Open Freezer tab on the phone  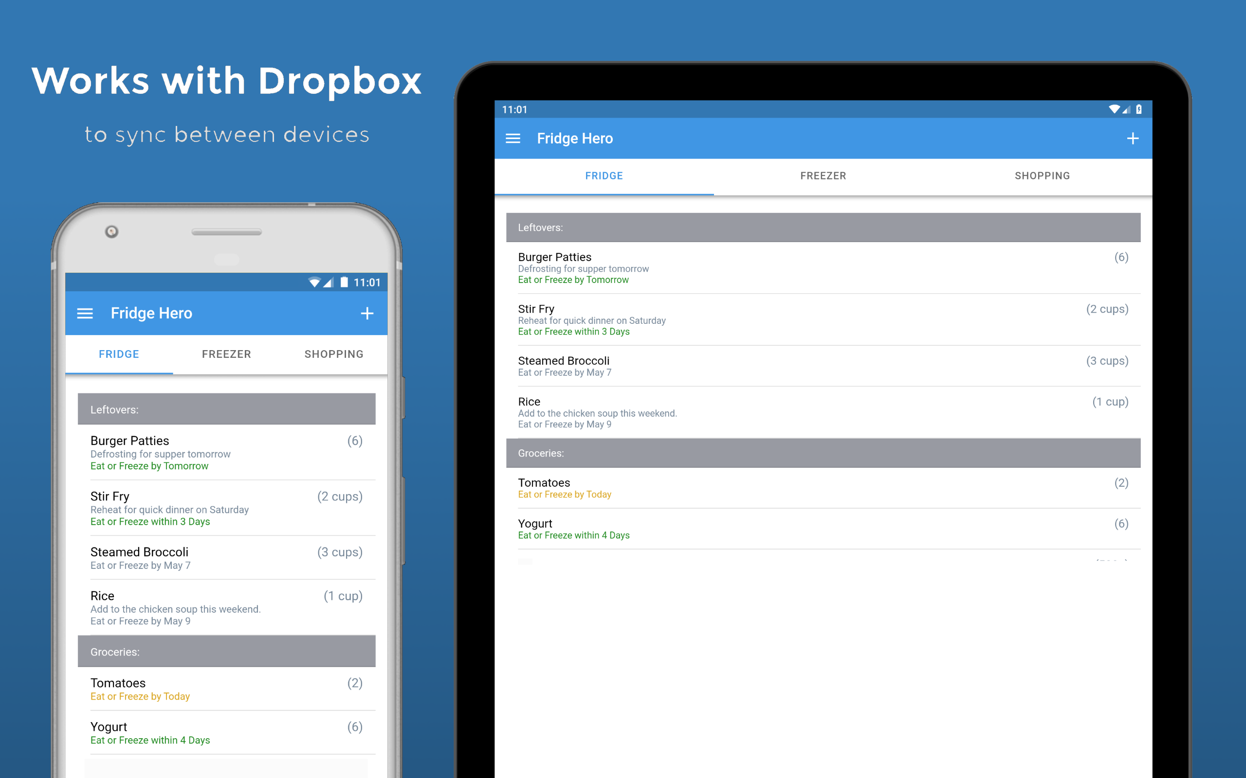click(x=226, y=354)
